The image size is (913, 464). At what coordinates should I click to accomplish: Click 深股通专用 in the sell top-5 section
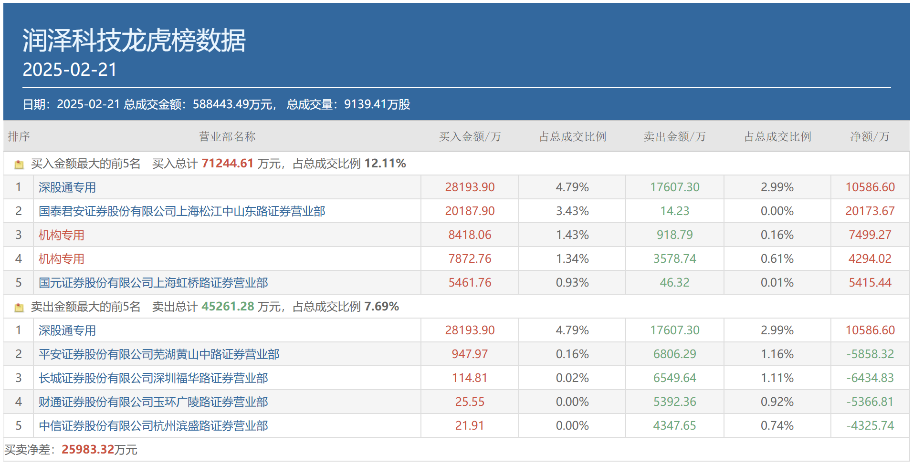[x=67, y=330]
